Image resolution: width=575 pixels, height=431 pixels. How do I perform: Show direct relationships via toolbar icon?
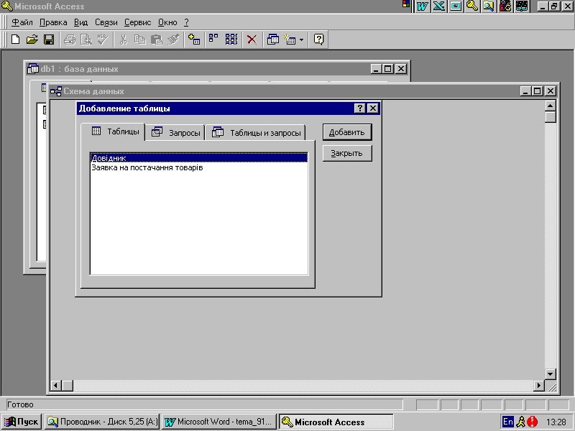pos(213,40)
